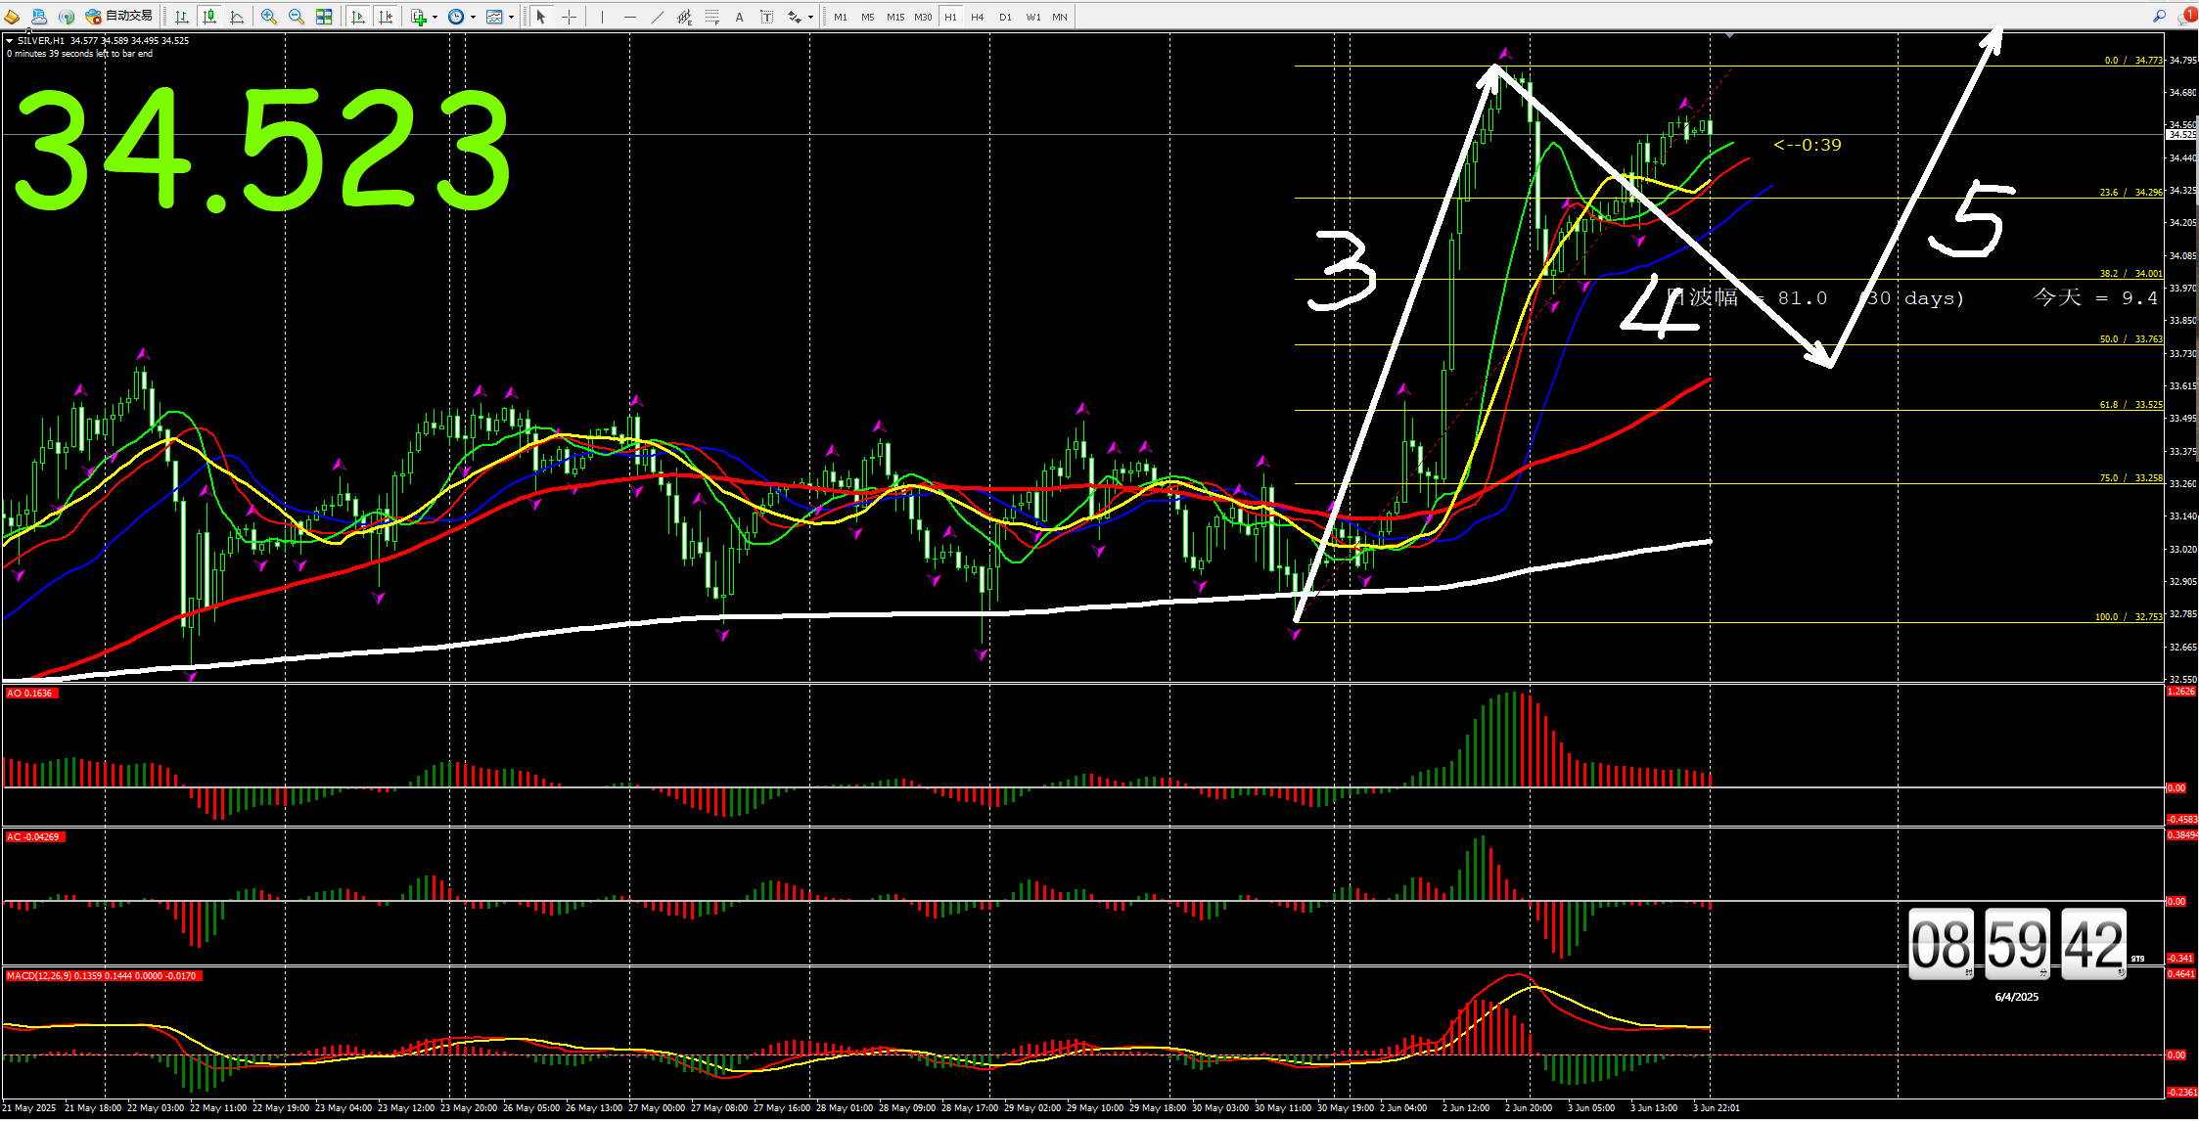Select the text label A tool
This screenshot has width=2199, height=1121.
[739, 17]
